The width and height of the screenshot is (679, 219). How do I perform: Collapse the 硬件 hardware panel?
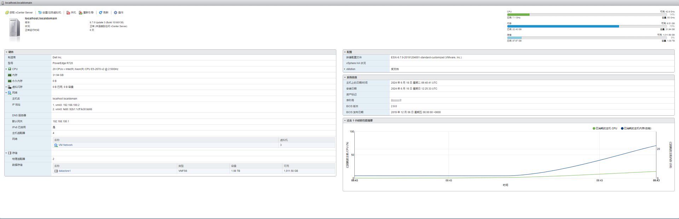[x=6, y=52]
